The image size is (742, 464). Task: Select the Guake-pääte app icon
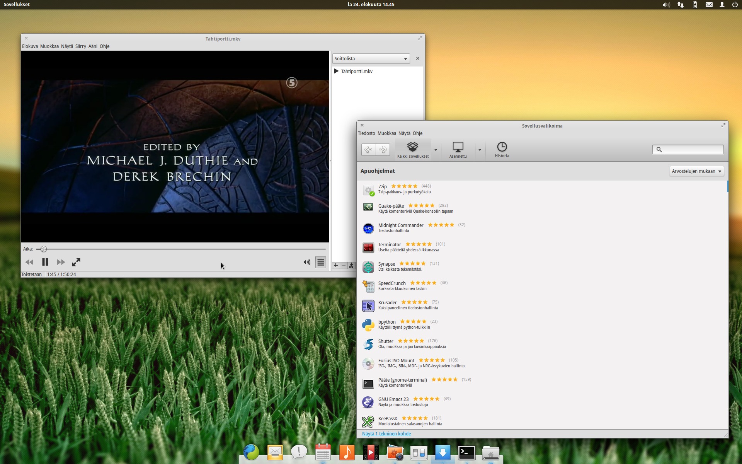click(368, 208)
